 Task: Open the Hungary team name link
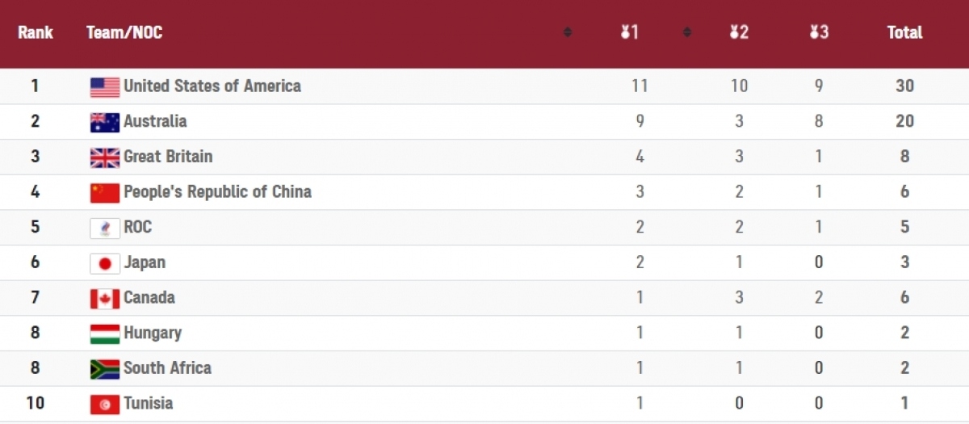pyautogui.click(x=153, y=333)
